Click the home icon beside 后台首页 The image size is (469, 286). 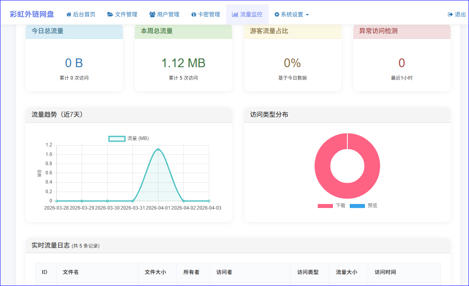(68, 14)
